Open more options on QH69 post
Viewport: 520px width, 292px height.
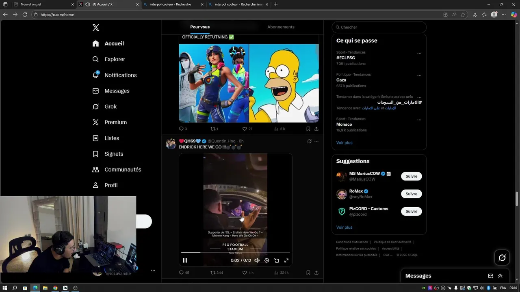coord(316,141)
